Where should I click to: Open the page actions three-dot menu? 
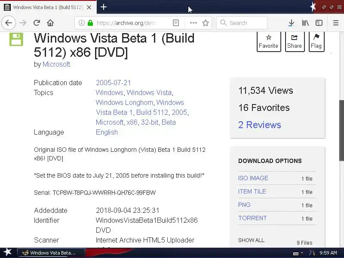coord(193,23)
